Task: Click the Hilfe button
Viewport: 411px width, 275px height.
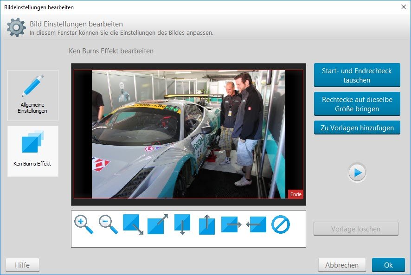Action: pyautogui.click(x=22, y=265)
